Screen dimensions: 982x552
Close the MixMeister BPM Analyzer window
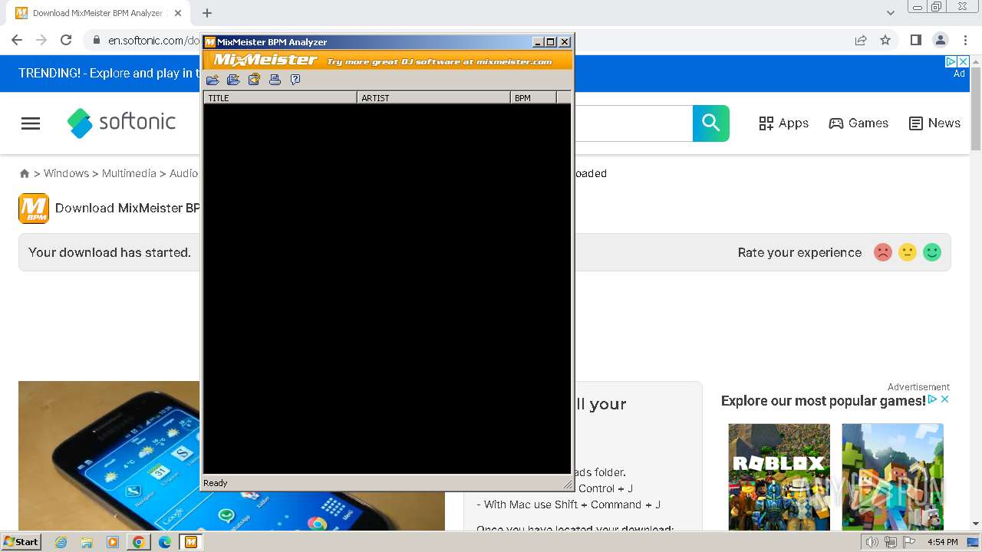(x=565, y=42)
